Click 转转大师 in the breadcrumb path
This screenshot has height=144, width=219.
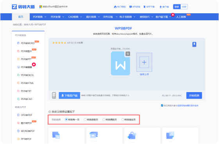(29, 25)
